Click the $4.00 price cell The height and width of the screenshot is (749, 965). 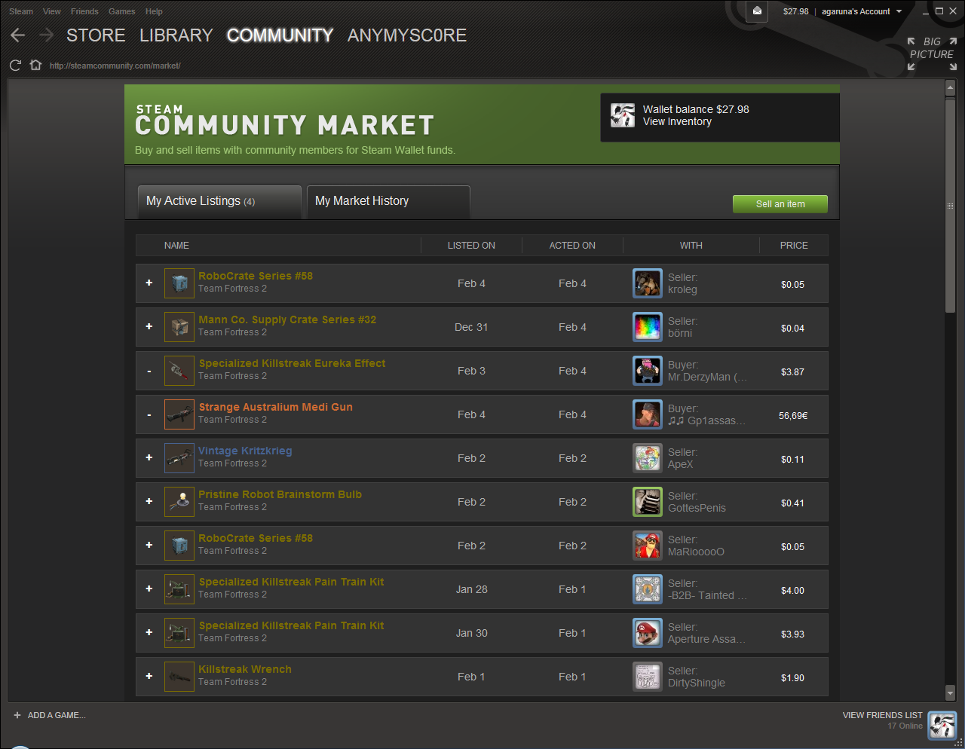[x=792, y=590]
